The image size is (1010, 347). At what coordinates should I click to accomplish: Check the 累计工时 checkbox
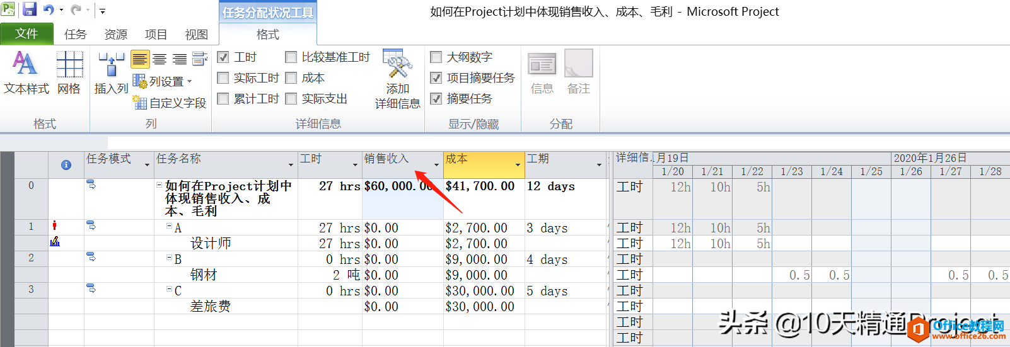coord(223,99)
